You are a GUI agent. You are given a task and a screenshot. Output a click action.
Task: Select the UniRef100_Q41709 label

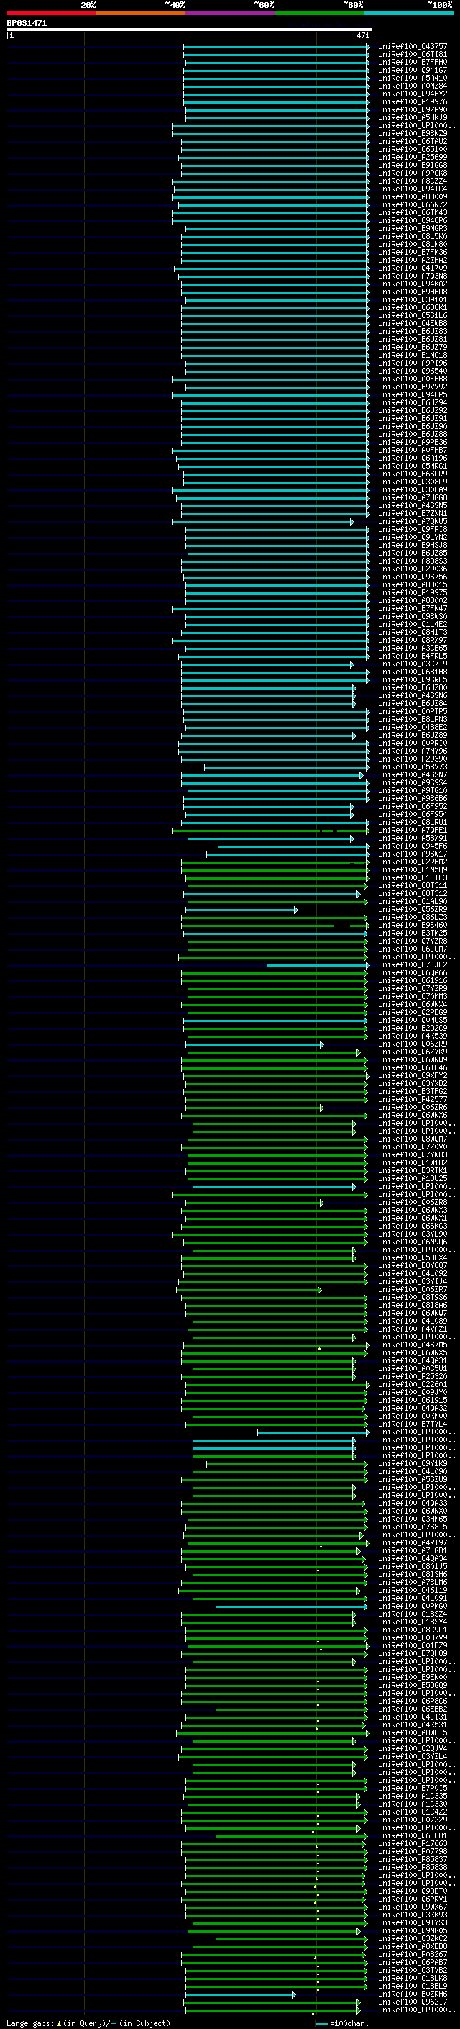(x=412, y=268)
